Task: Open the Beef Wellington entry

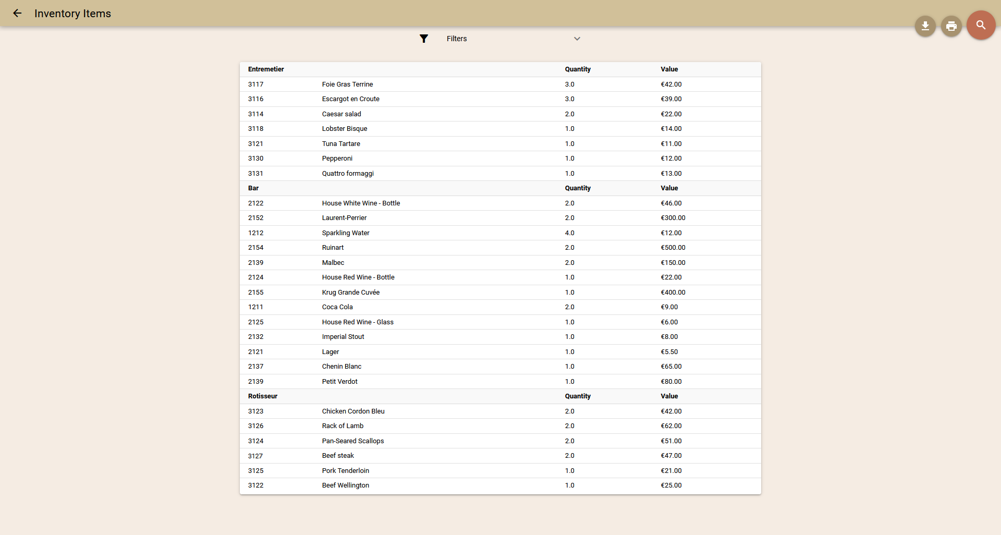Action: 345,485
